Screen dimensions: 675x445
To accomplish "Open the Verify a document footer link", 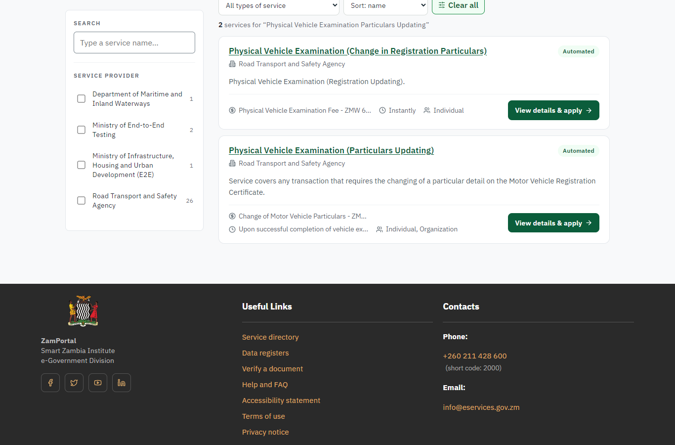I will [272, 369].
